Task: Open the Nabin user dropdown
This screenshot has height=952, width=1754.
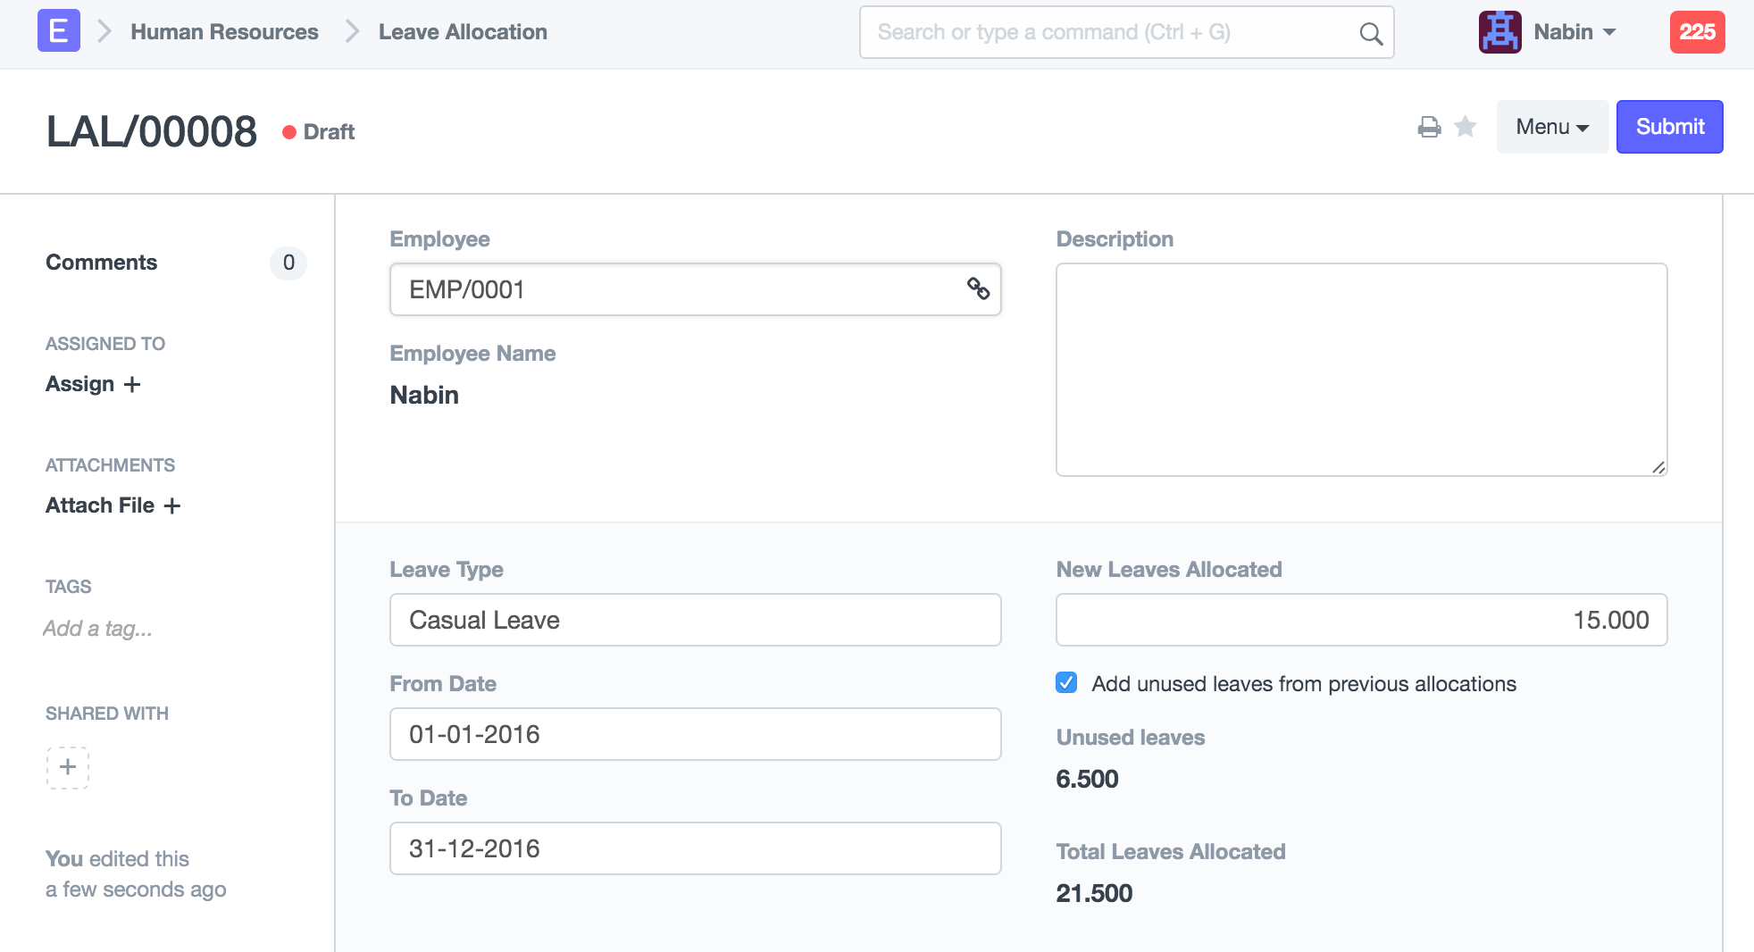Action: coord(1574,32)
